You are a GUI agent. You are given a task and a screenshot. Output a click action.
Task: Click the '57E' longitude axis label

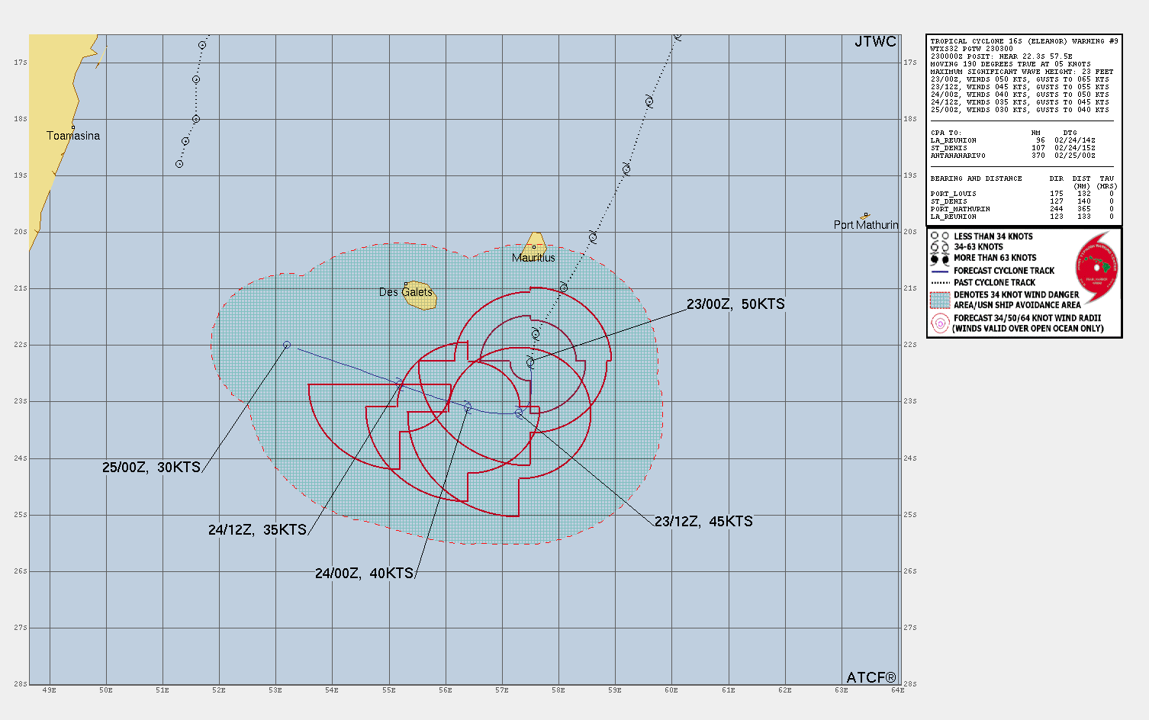[502, 690]
